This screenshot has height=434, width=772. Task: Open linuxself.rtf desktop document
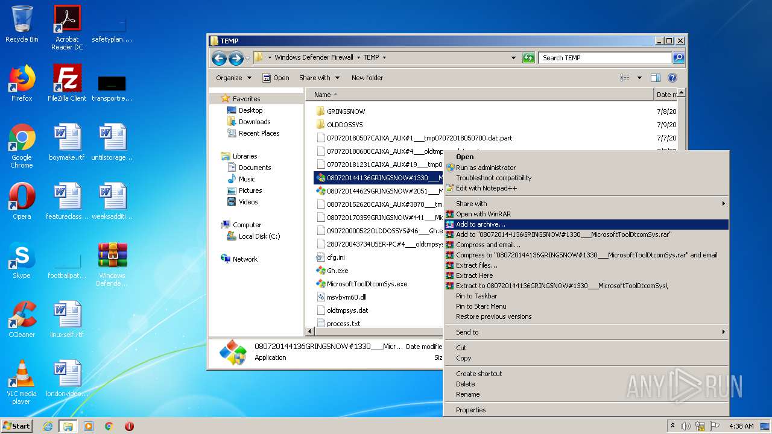pos(67,319)
